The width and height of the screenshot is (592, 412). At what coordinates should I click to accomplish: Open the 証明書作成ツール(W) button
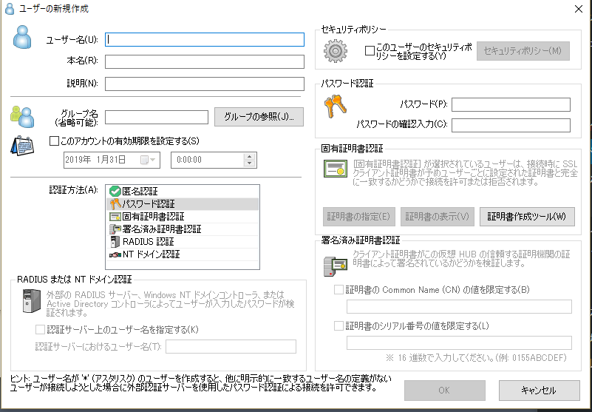point(527,216)
